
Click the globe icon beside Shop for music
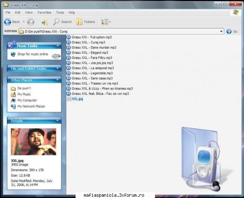13,54
